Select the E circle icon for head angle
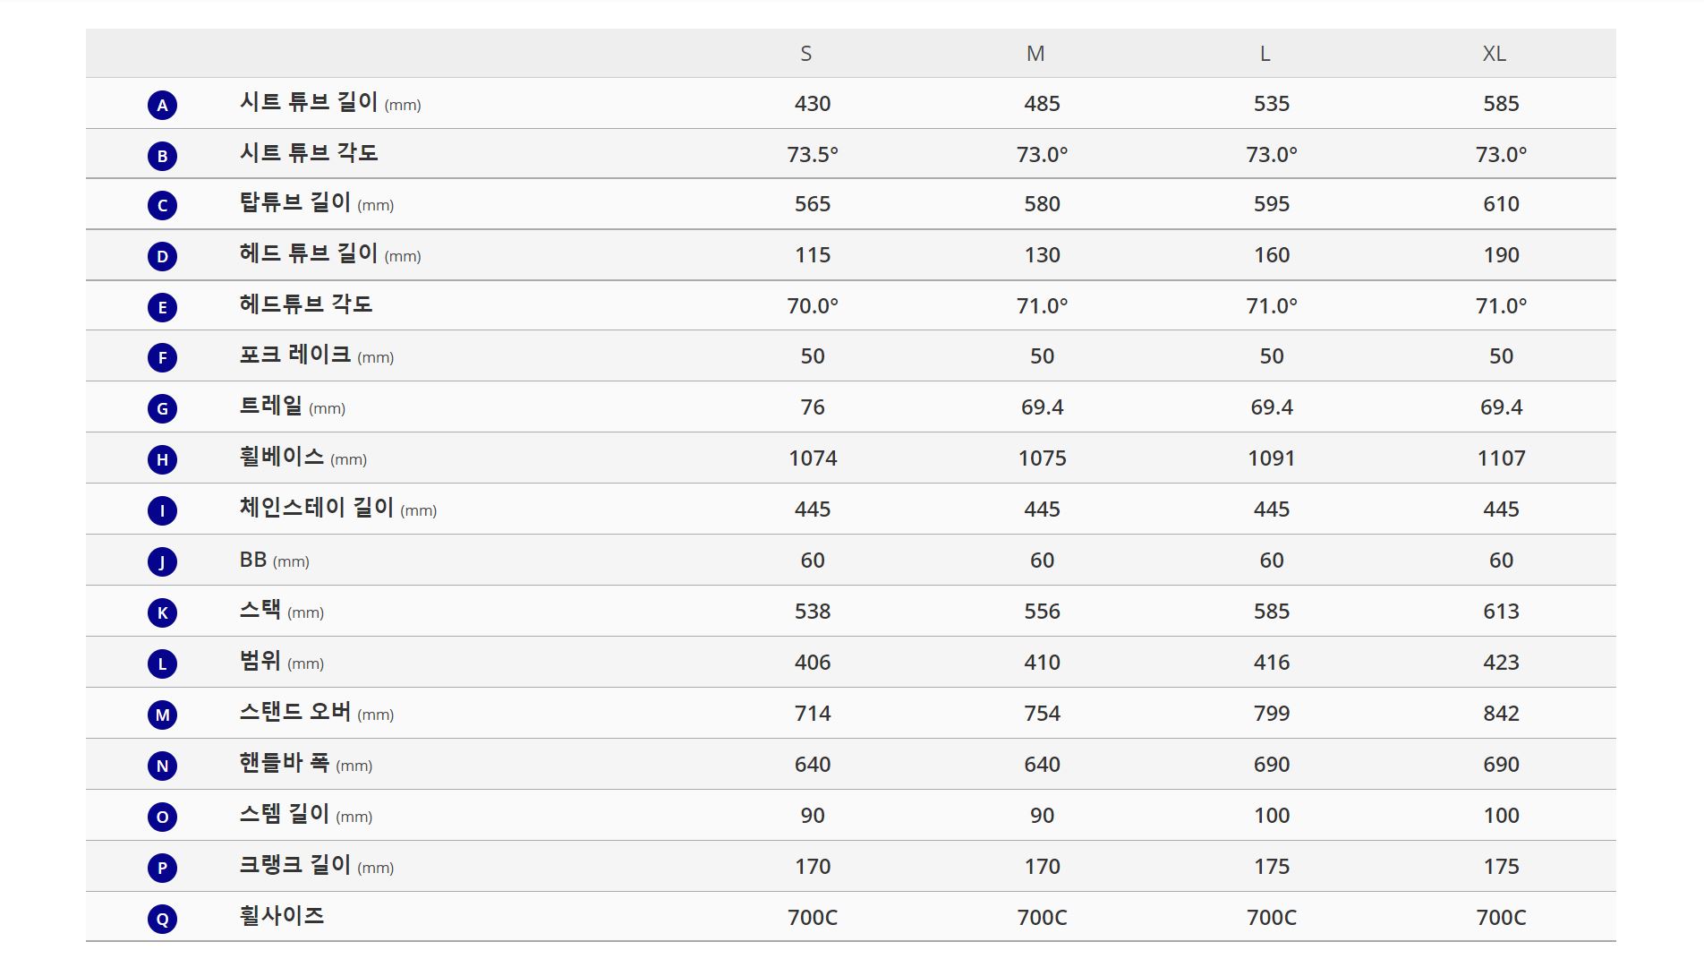The width and height of the screenshot is (1704, 976). pyautogui.click(x=162, y=307)
